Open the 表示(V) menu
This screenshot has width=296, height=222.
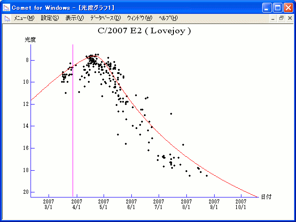point(74,18)
